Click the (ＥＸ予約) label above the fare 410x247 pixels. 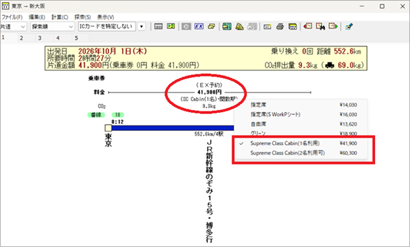pyautogui.click(x=209, y=85)
